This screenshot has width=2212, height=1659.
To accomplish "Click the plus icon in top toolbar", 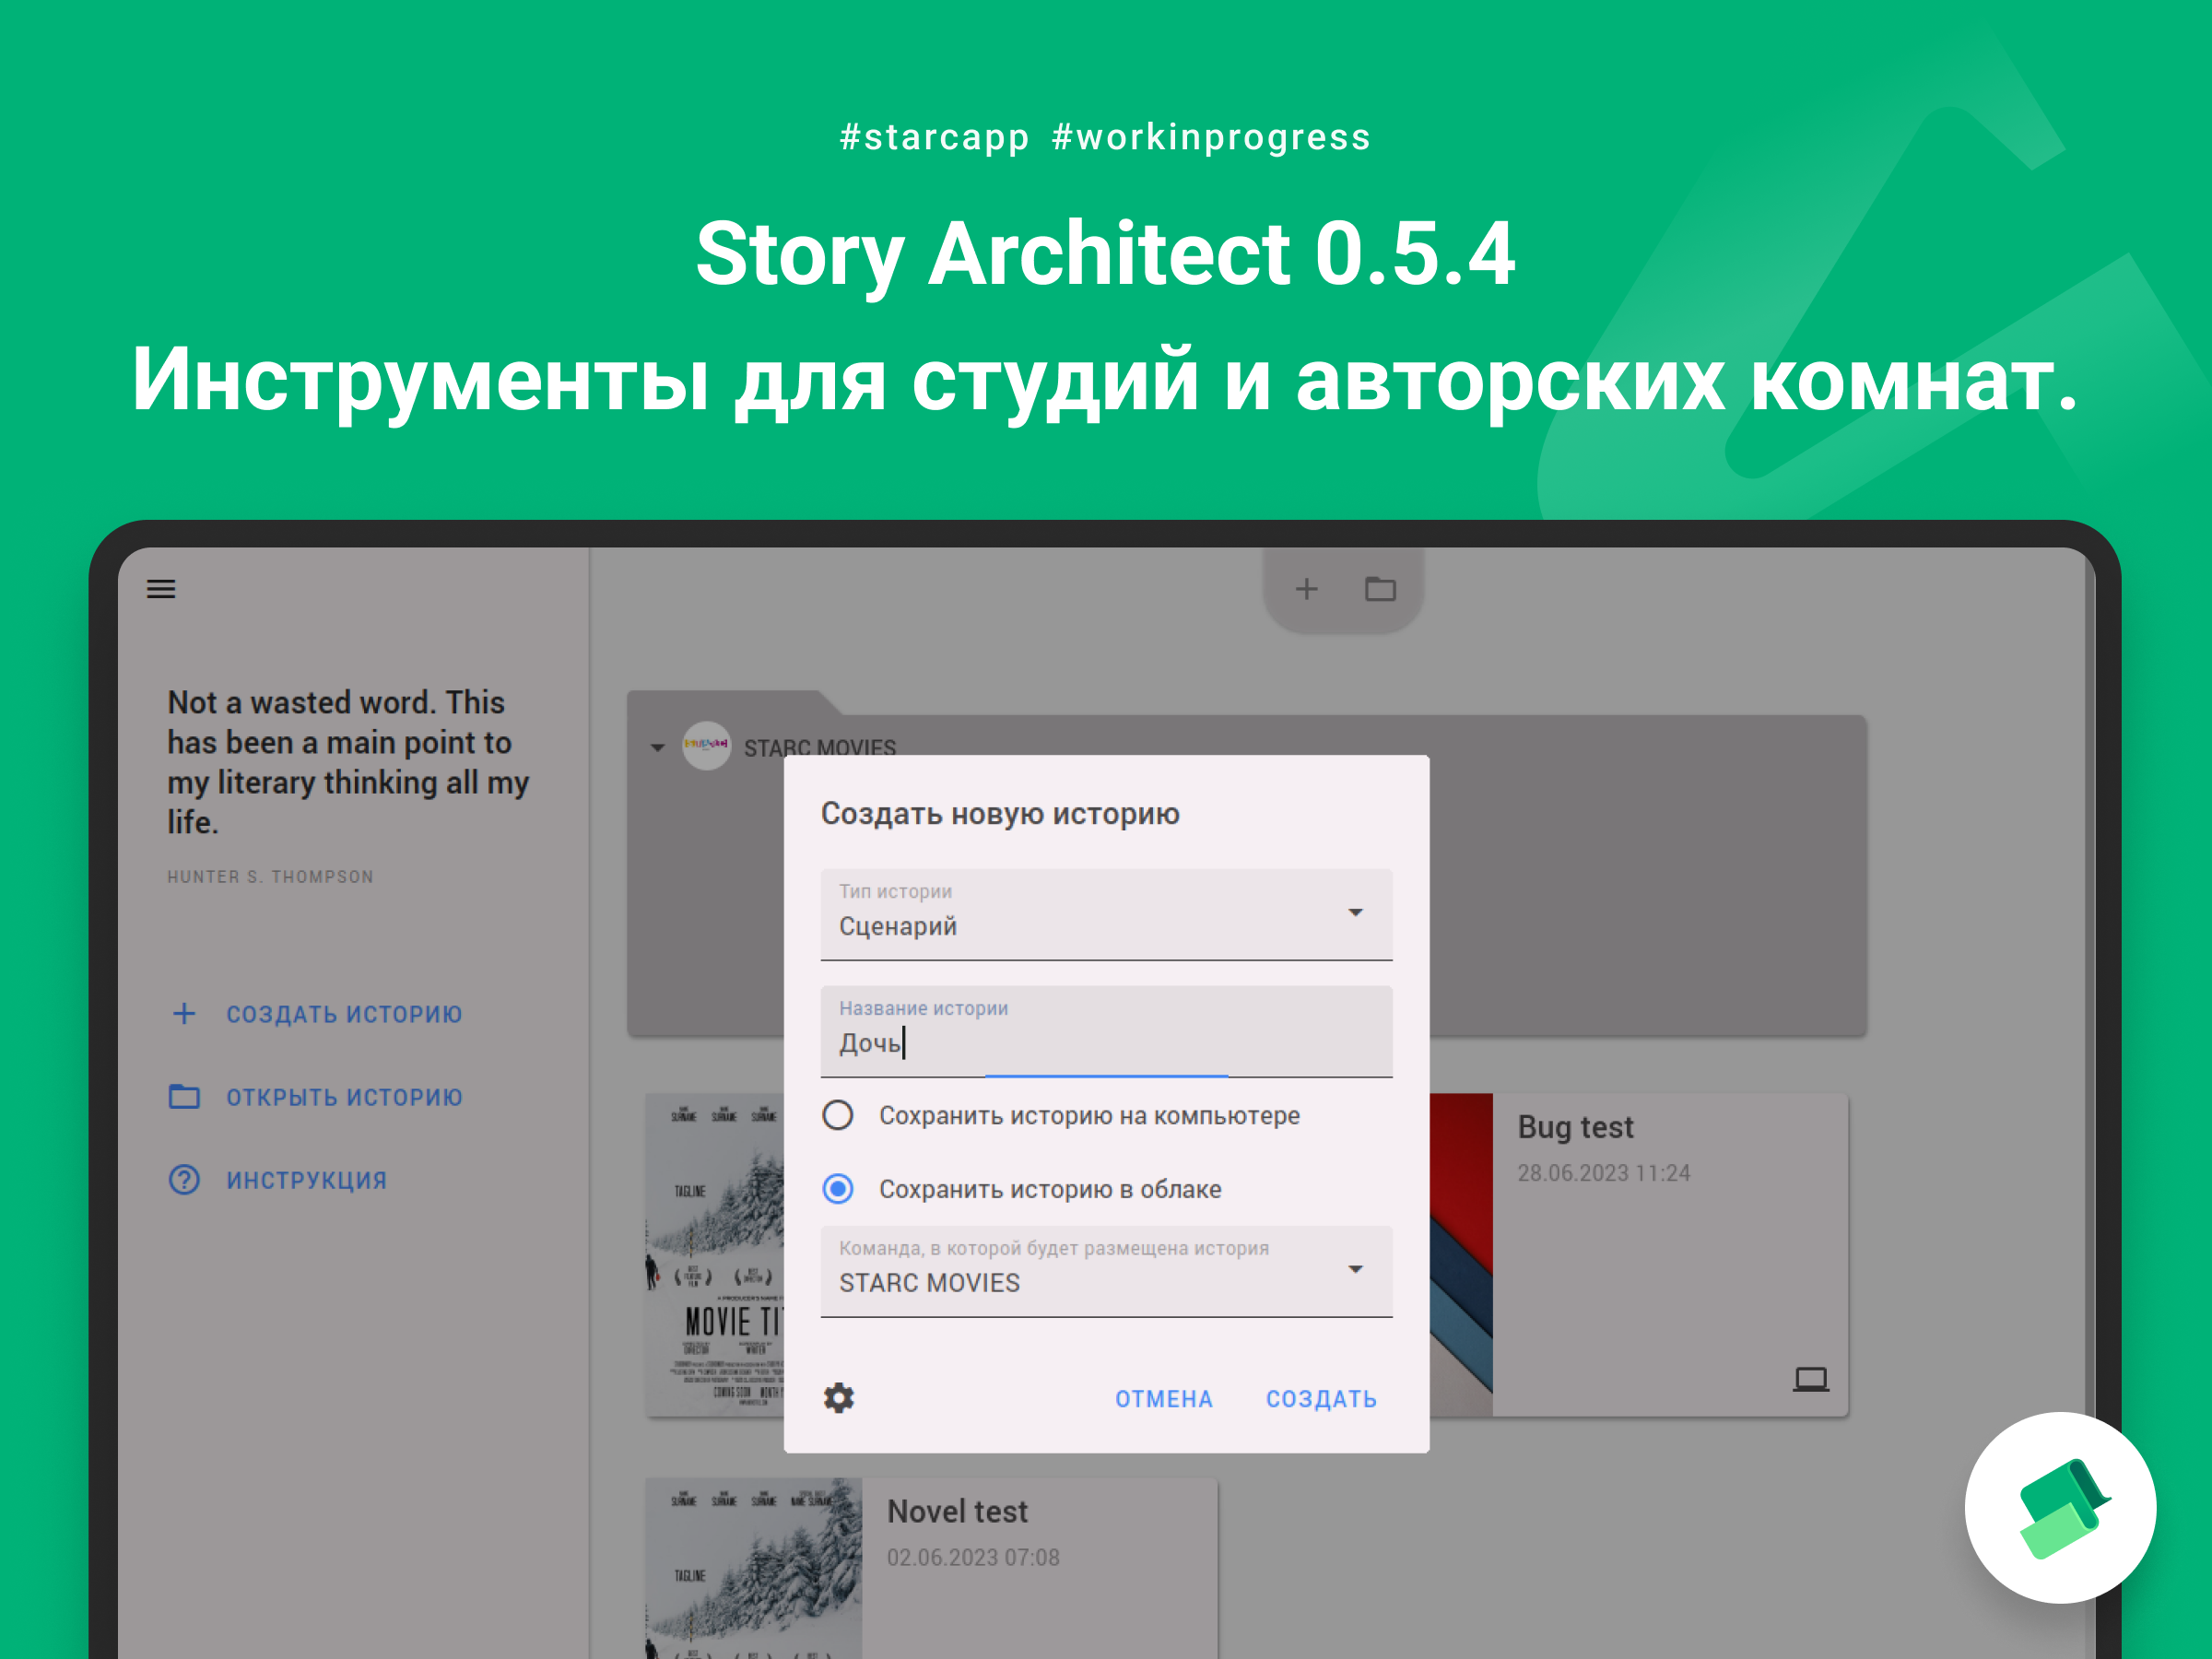I will [x=1306, y=589].
